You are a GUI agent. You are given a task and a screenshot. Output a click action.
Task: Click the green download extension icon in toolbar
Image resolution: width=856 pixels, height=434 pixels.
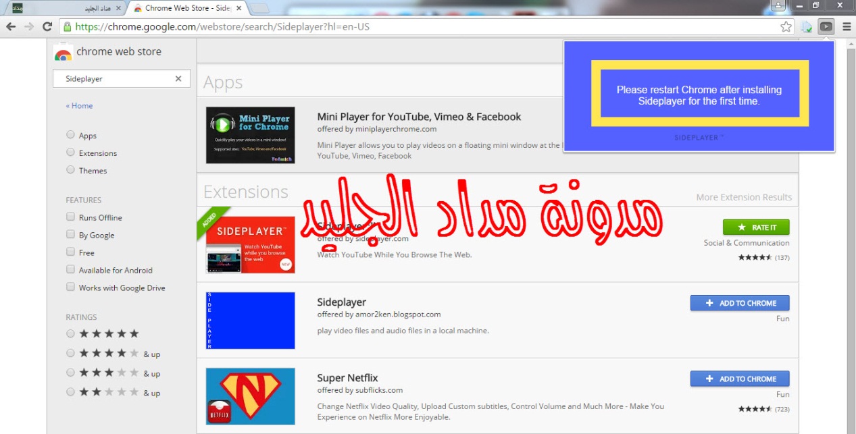pos(806,27)
